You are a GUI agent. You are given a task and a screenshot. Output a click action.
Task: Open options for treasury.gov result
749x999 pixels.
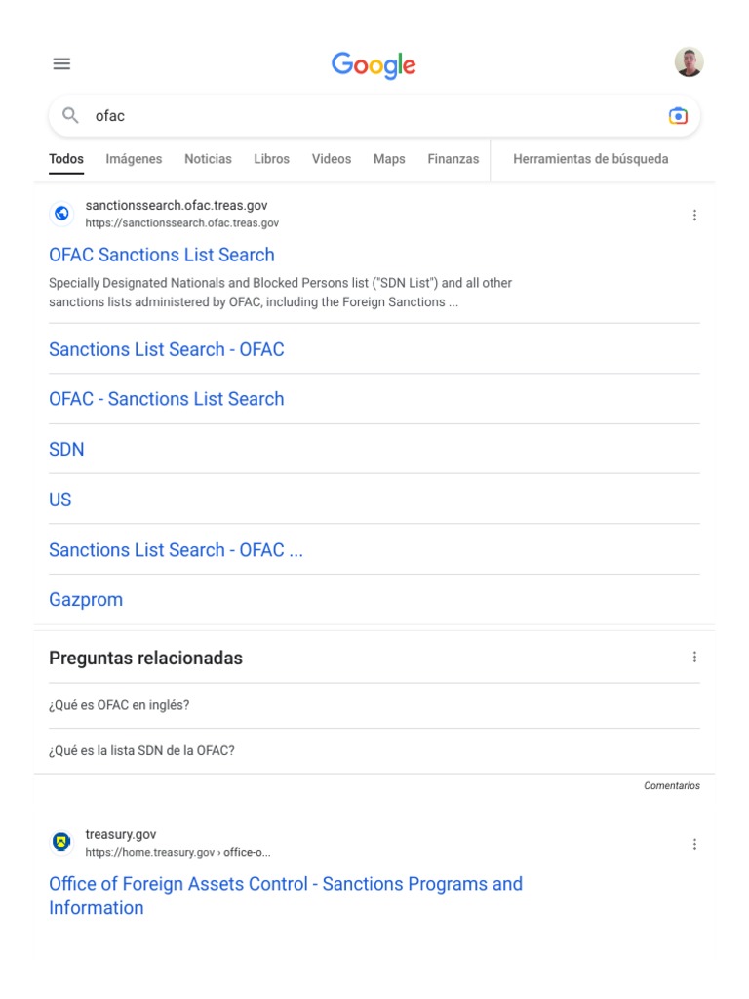[694, 844]
